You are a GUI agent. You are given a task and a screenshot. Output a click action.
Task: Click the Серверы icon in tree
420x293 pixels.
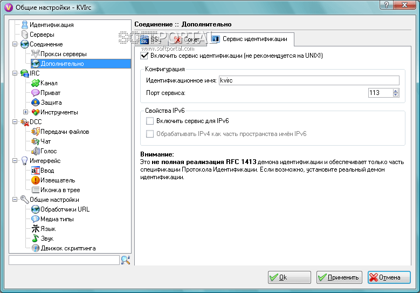pyautogui.click(x=25, y=35)
